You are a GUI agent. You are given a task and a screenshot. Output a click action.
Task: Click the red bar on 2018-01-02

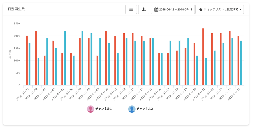36,58
